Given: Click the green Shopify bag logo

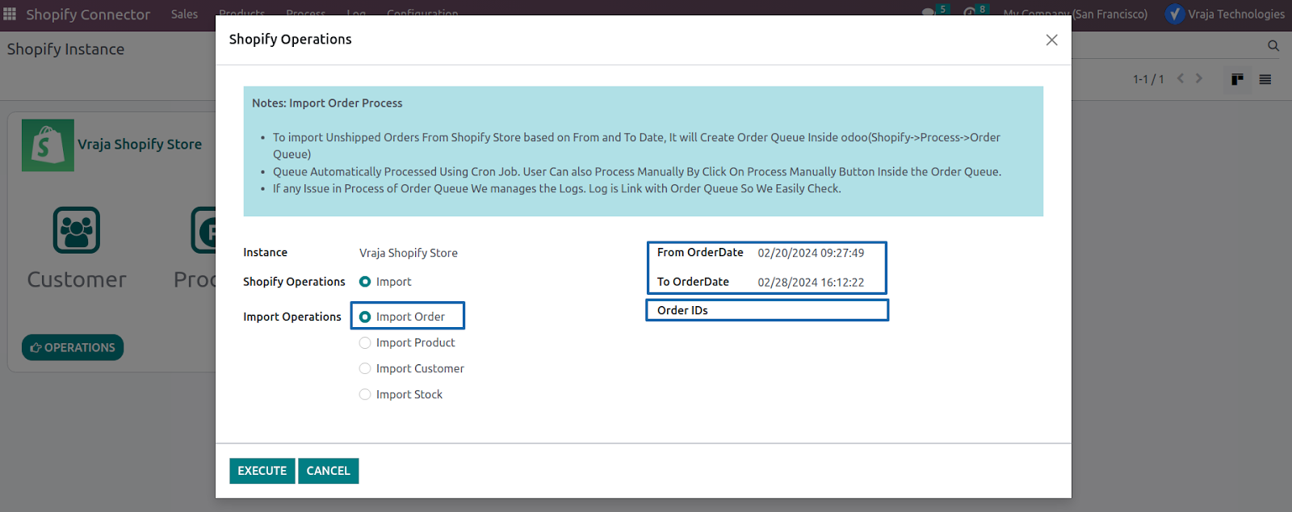Looking at the screenshot, I should 48,145.
